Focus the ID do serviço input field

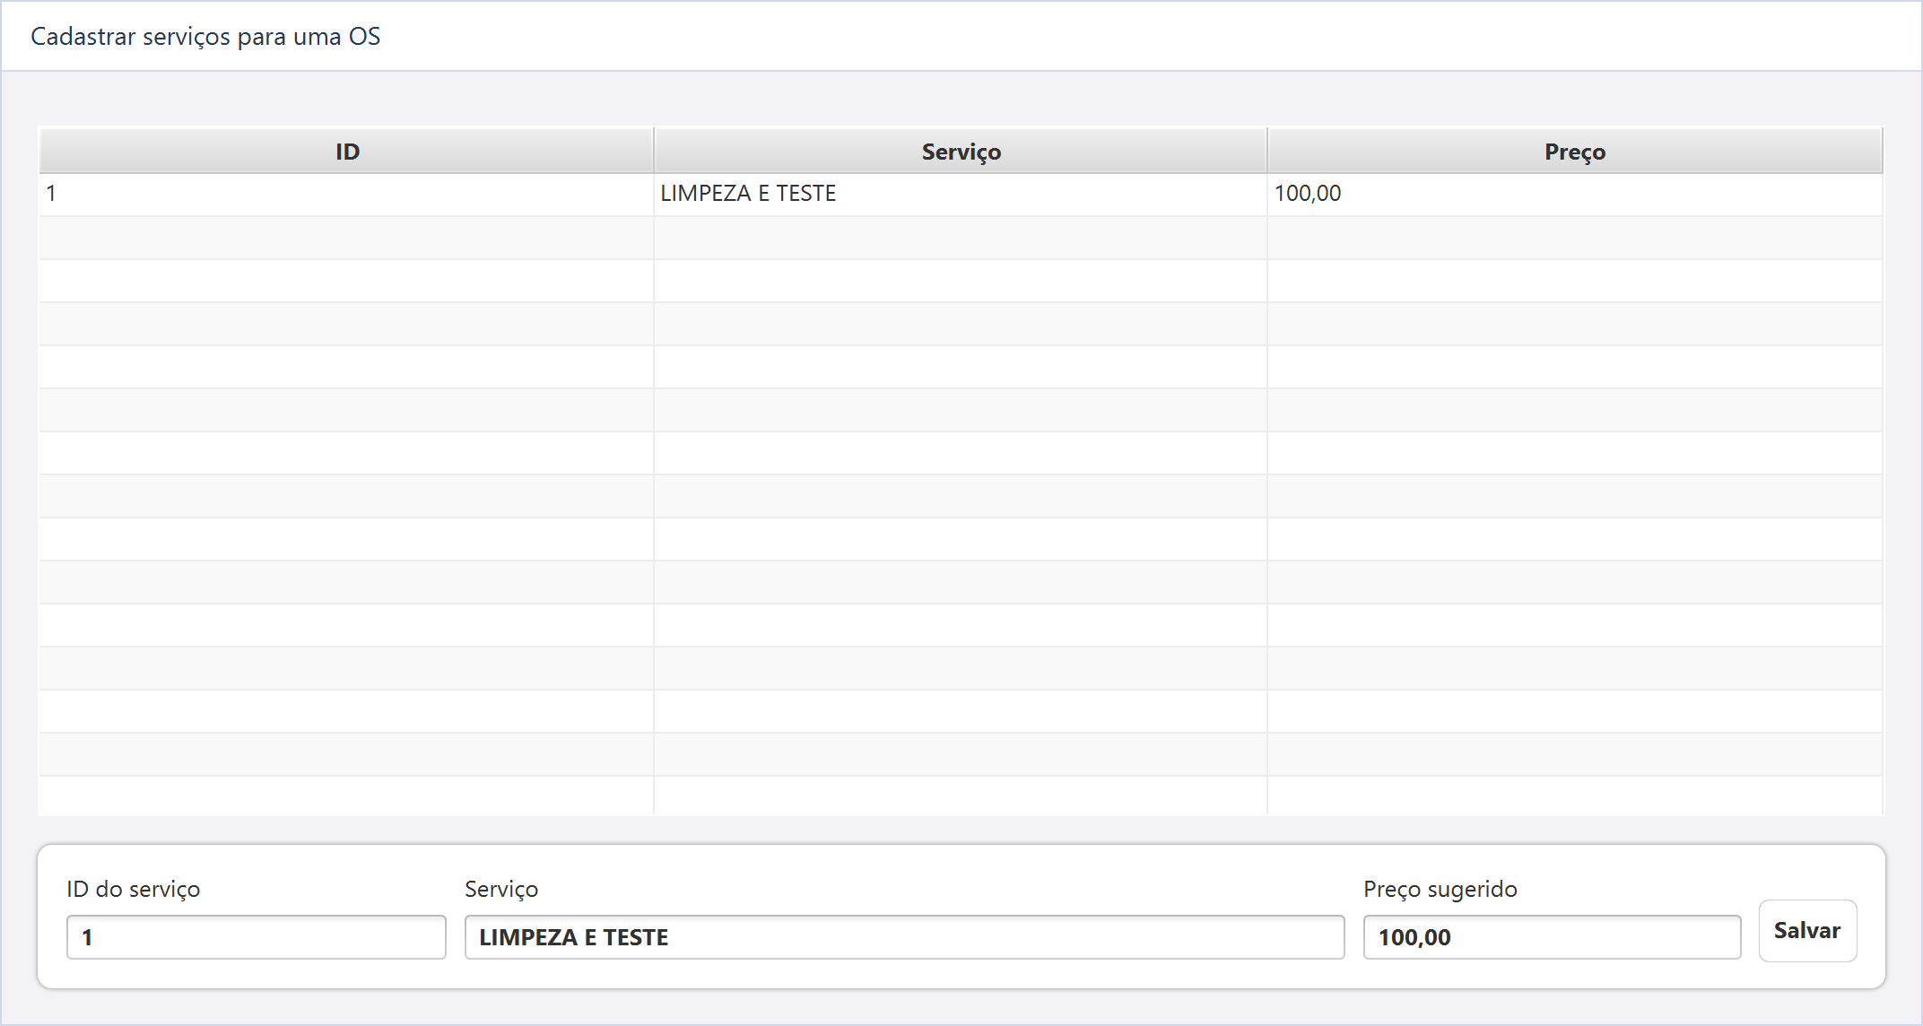pos(257,937)
